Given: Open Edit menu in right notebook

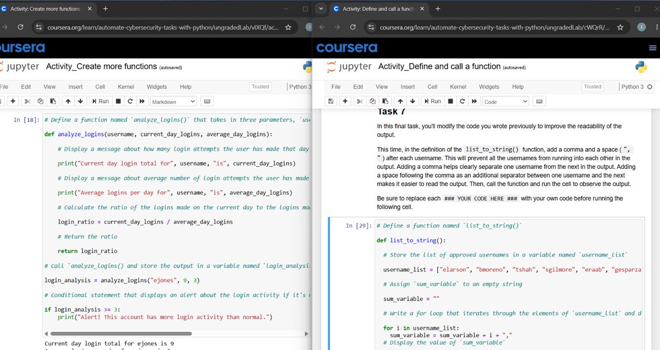Looking at the screenshot, I should (358, 86).
